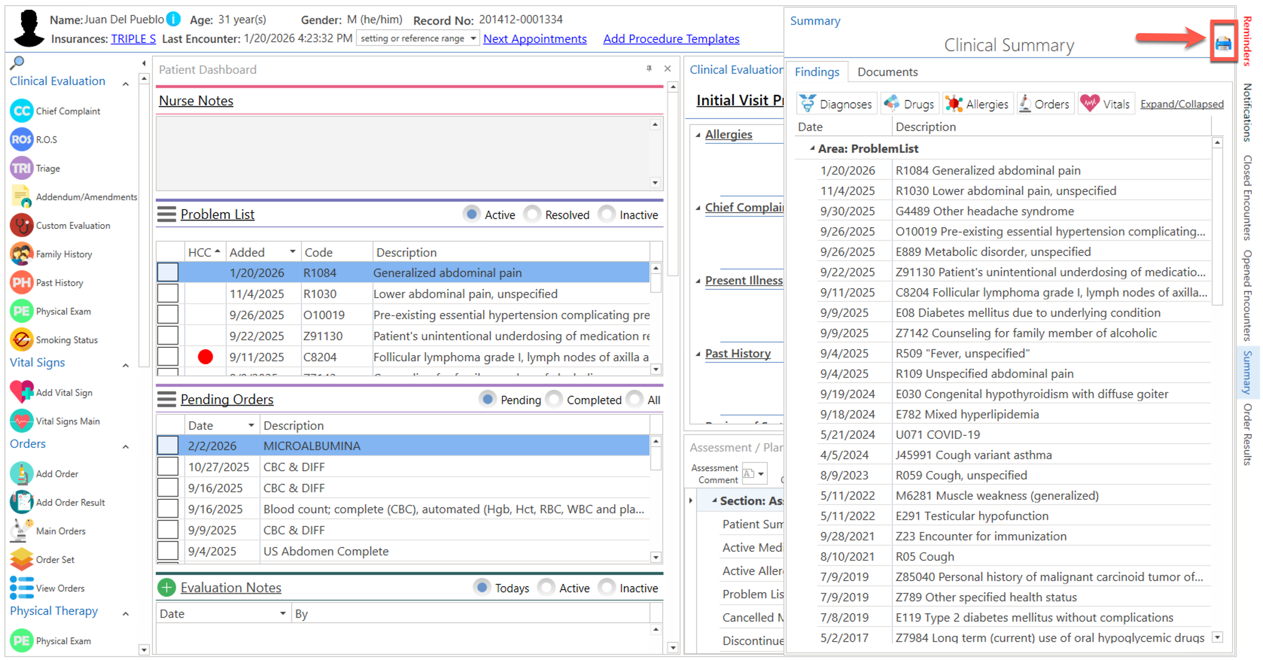
Task: Collapse the Vital Signs sidebar section
Action: click(x=126, y=365)
